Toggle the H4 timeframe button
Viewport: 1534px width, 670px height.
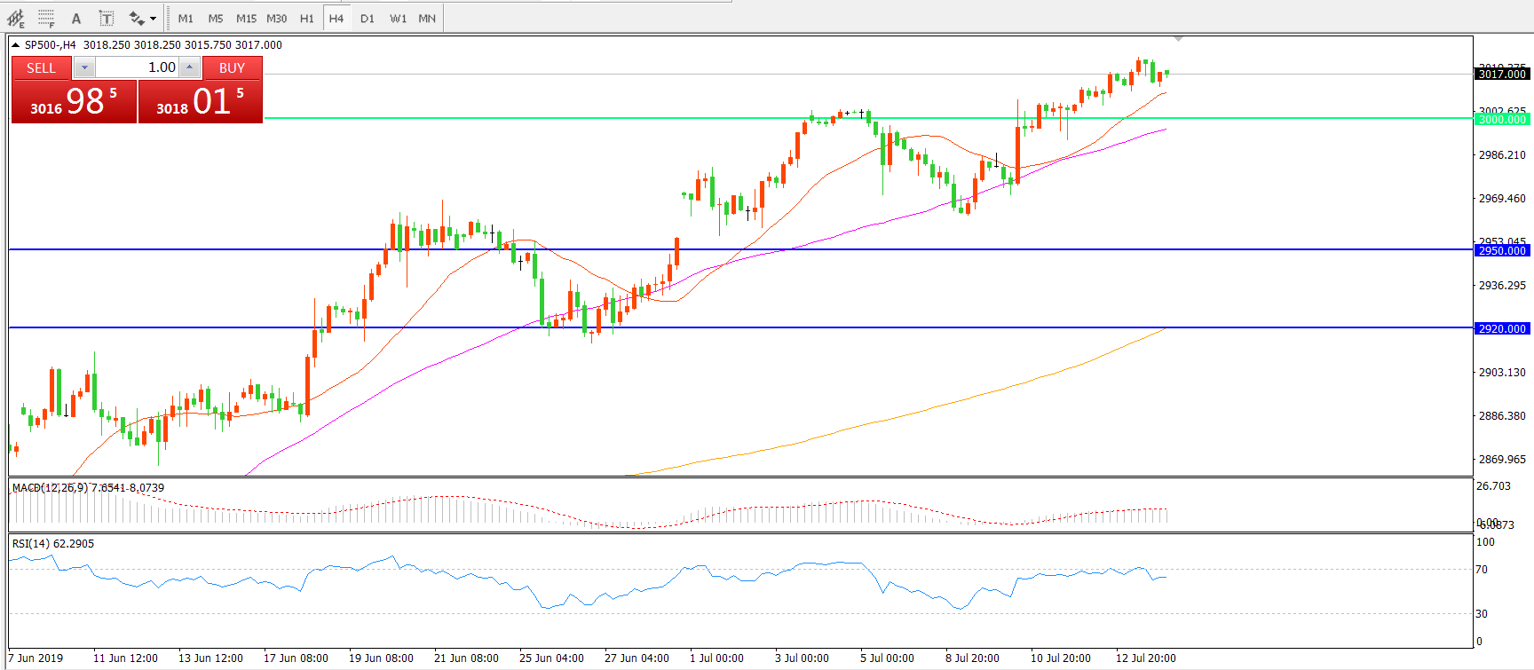(x=336, y=19)
